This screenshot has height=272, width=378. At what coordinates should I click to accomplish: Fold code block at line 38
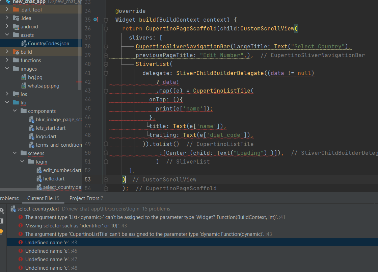tap(106, 46)
